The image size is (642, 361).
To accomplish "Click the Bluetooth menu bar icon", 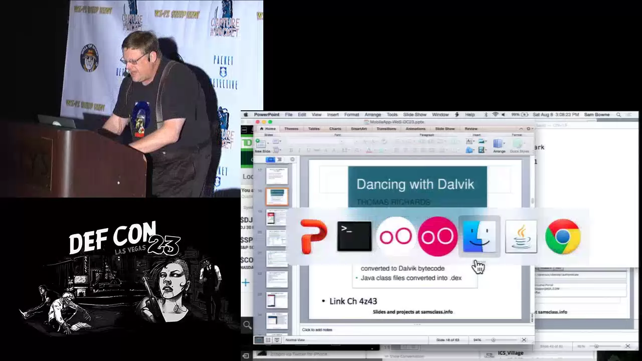I will [487, 114].
